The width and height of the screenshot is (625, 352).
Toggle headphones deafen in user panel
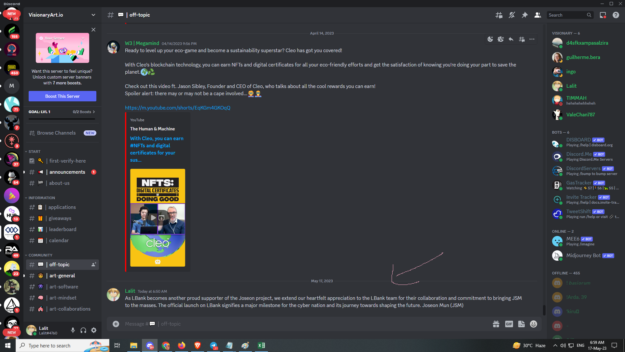[83, 330]
